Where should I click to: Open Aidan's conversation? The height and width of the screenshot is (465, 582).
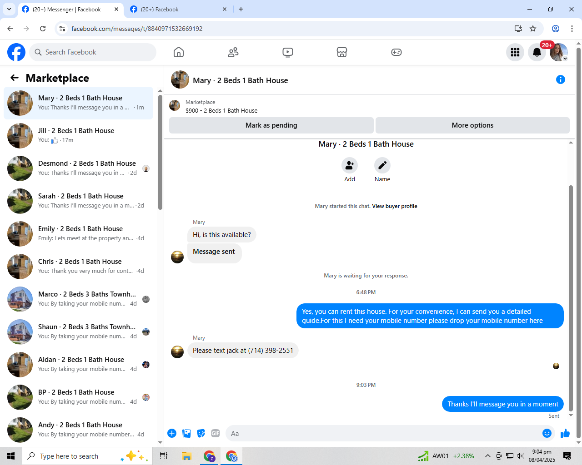tap(78, 365)
